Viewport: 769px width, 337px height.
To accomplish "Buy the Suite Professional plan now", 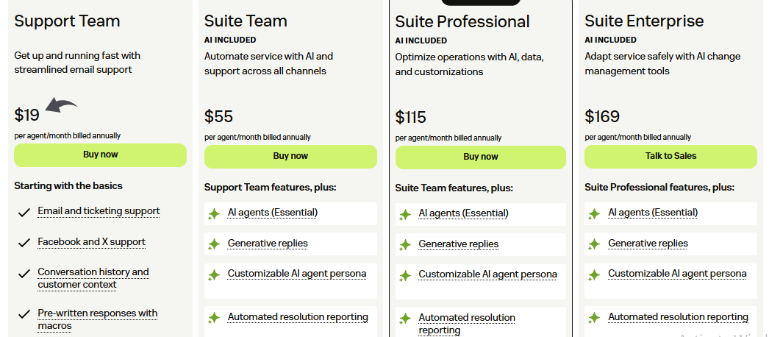I will [481, 157].
